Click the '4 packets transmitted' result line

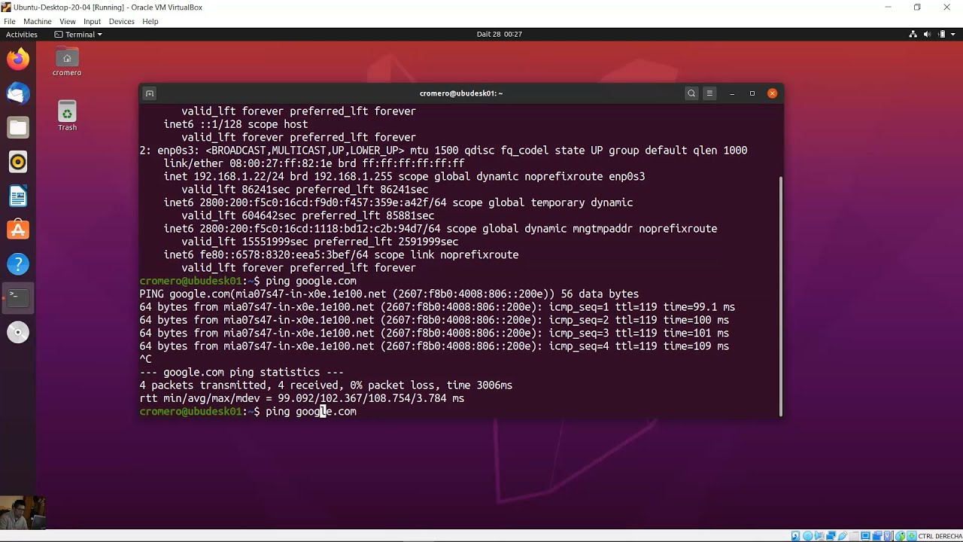tap(326, 385)
